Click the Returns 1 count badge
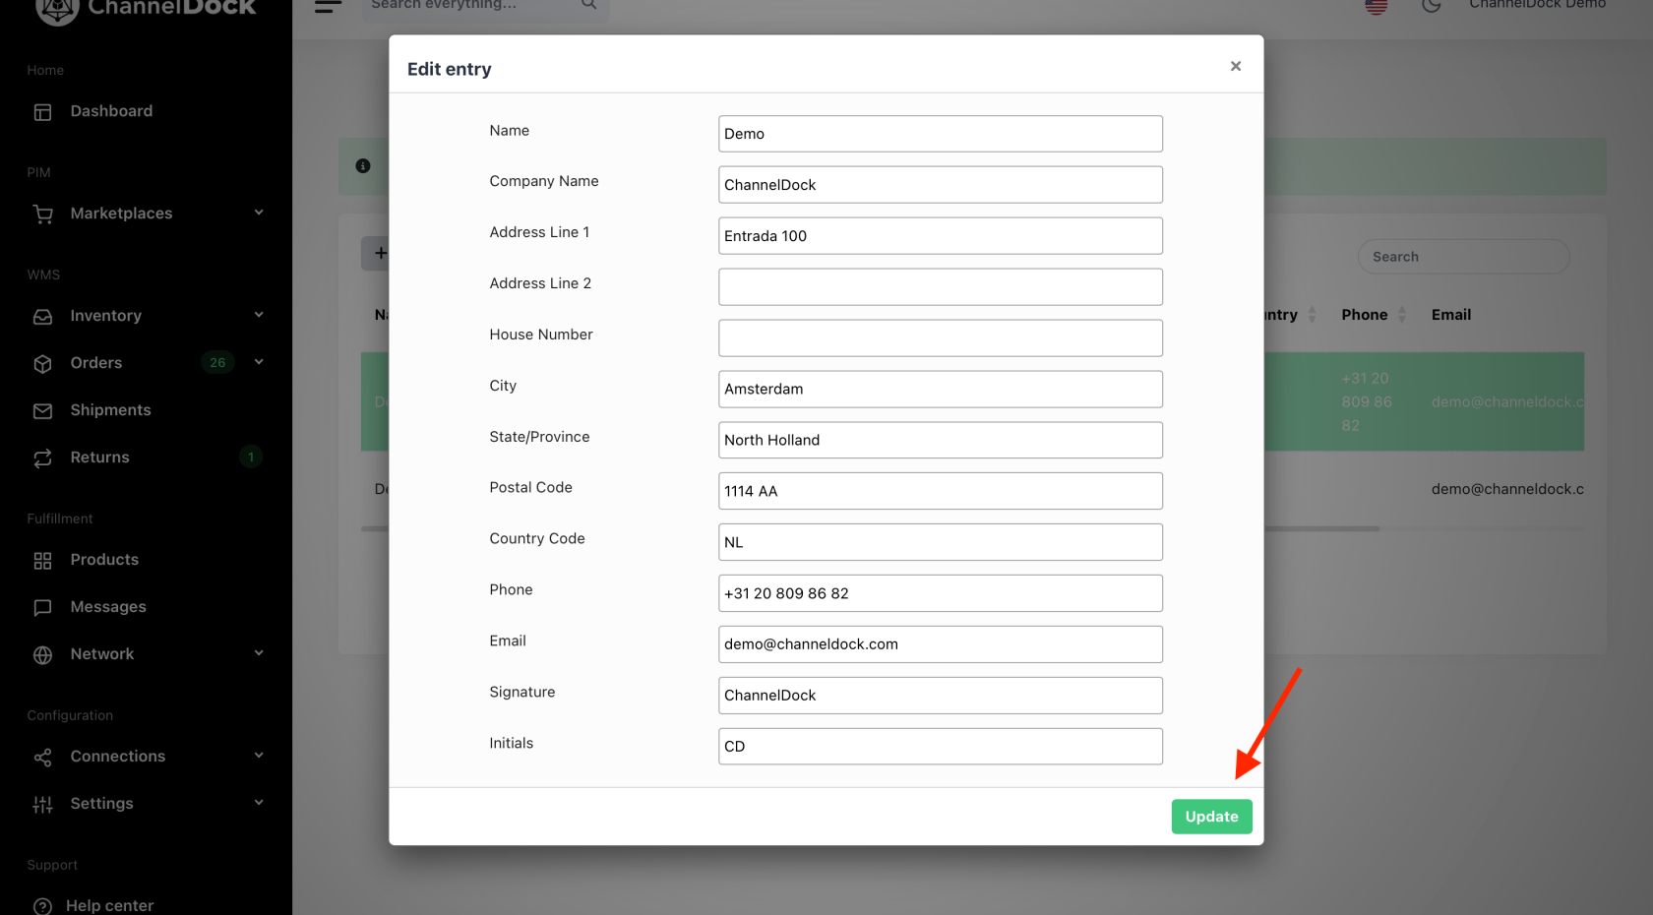The width and height of the screenshot is (1653, 915). (x=251, y=457)
